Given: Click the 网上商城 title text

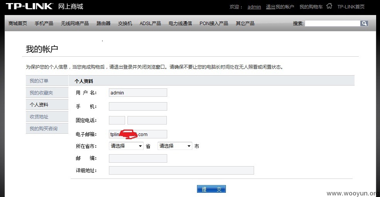Looking at the screenshot, I should tap(71, 6).
